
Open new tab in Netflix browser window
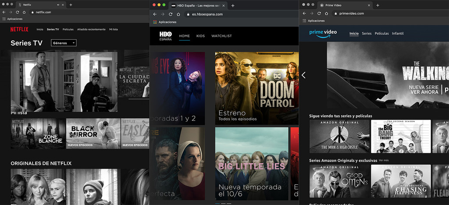click(71, 5)
